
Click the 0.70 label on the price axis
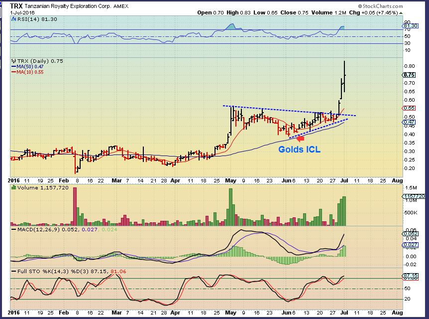(409, 83)
